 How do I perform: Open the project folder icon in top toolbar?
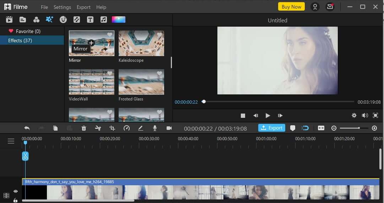click(23, 20)
